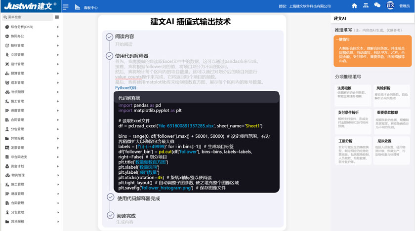Open the organization chart icon in header
This screenshot has width=415, height=231.
(x=366, y=6)
